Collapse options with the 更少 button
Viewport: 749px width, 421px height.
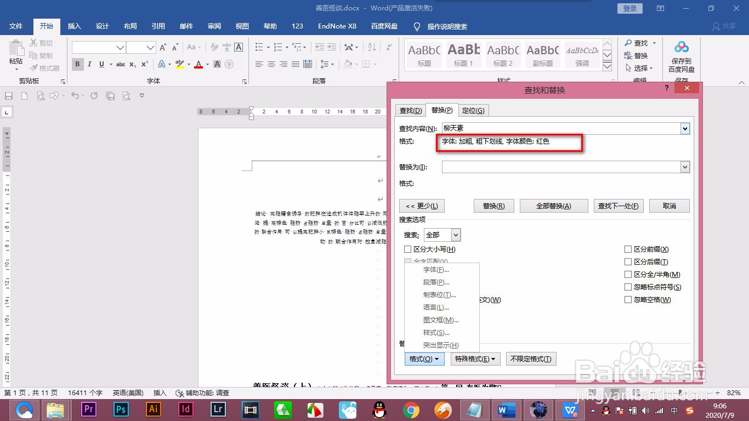(422, 206)
